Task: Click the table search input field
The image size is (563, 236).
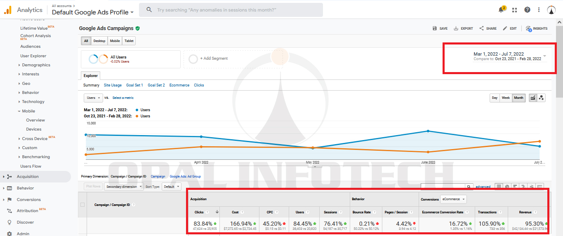Action: pos(443,187)
